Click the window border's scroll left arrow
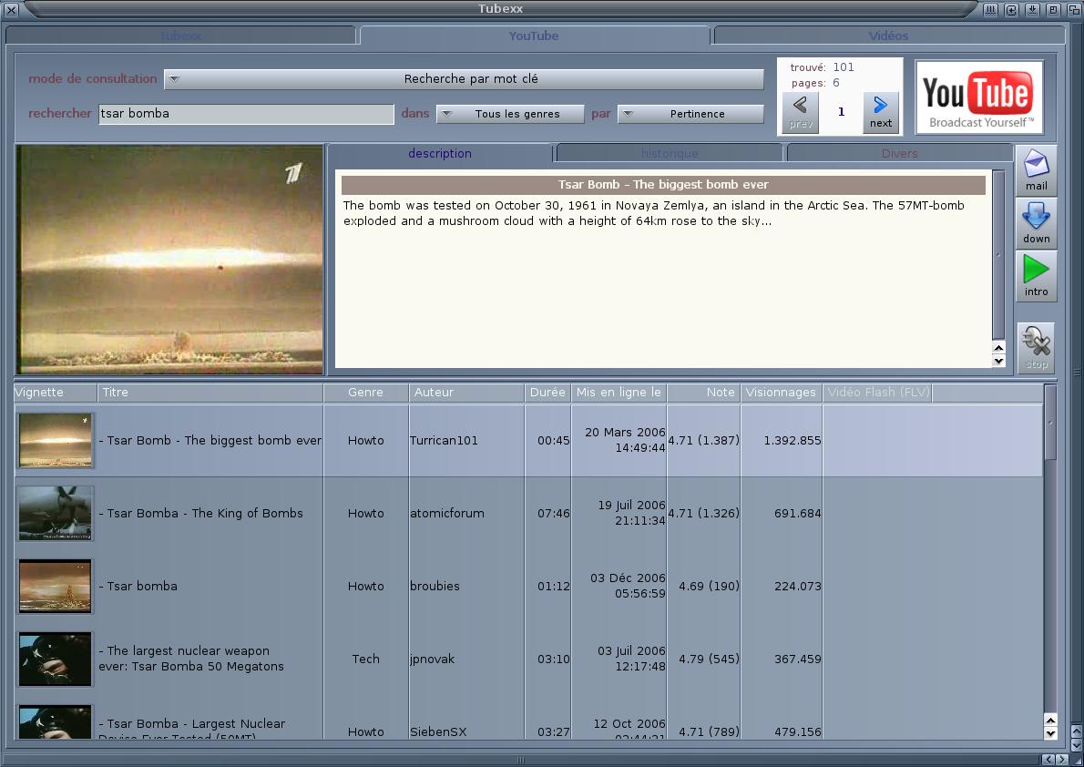 [1048, 760]
